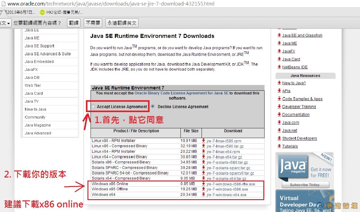Image resolution: width=360 pixels, height=212 pixels.
Task: Click download arrow icon beside jre-7-linux-i586.rpm
Action: pyautogui.click(x=204, y=141)
